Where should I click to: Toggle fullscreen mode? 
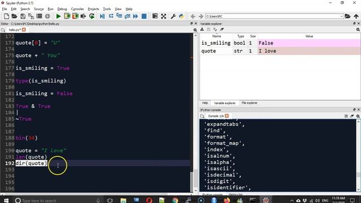164,16
